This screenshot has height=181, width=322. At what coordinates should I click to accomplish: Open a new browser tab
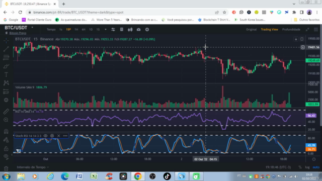pos(64,4)
